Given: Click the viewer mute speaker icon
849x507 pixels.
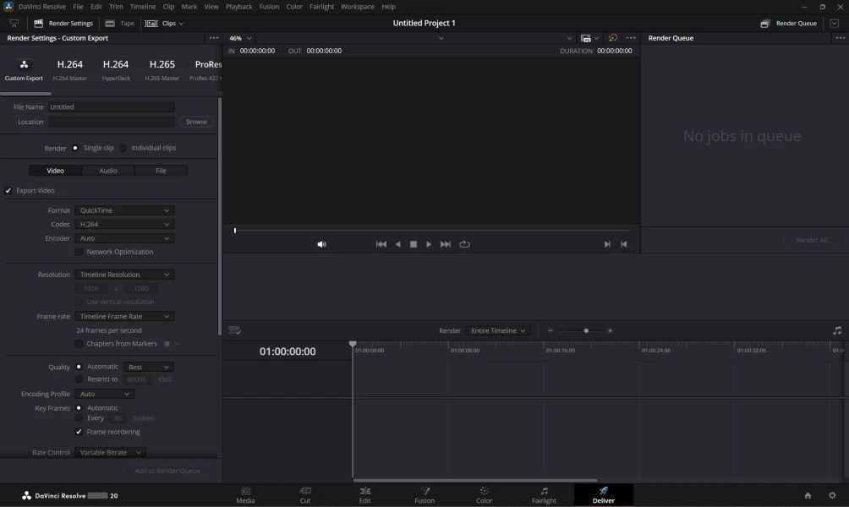Looking at the screenshot, I should point(321,244).
